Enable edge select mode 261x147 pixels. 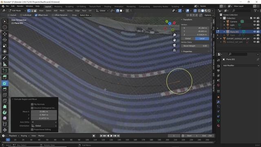[32, 11]
